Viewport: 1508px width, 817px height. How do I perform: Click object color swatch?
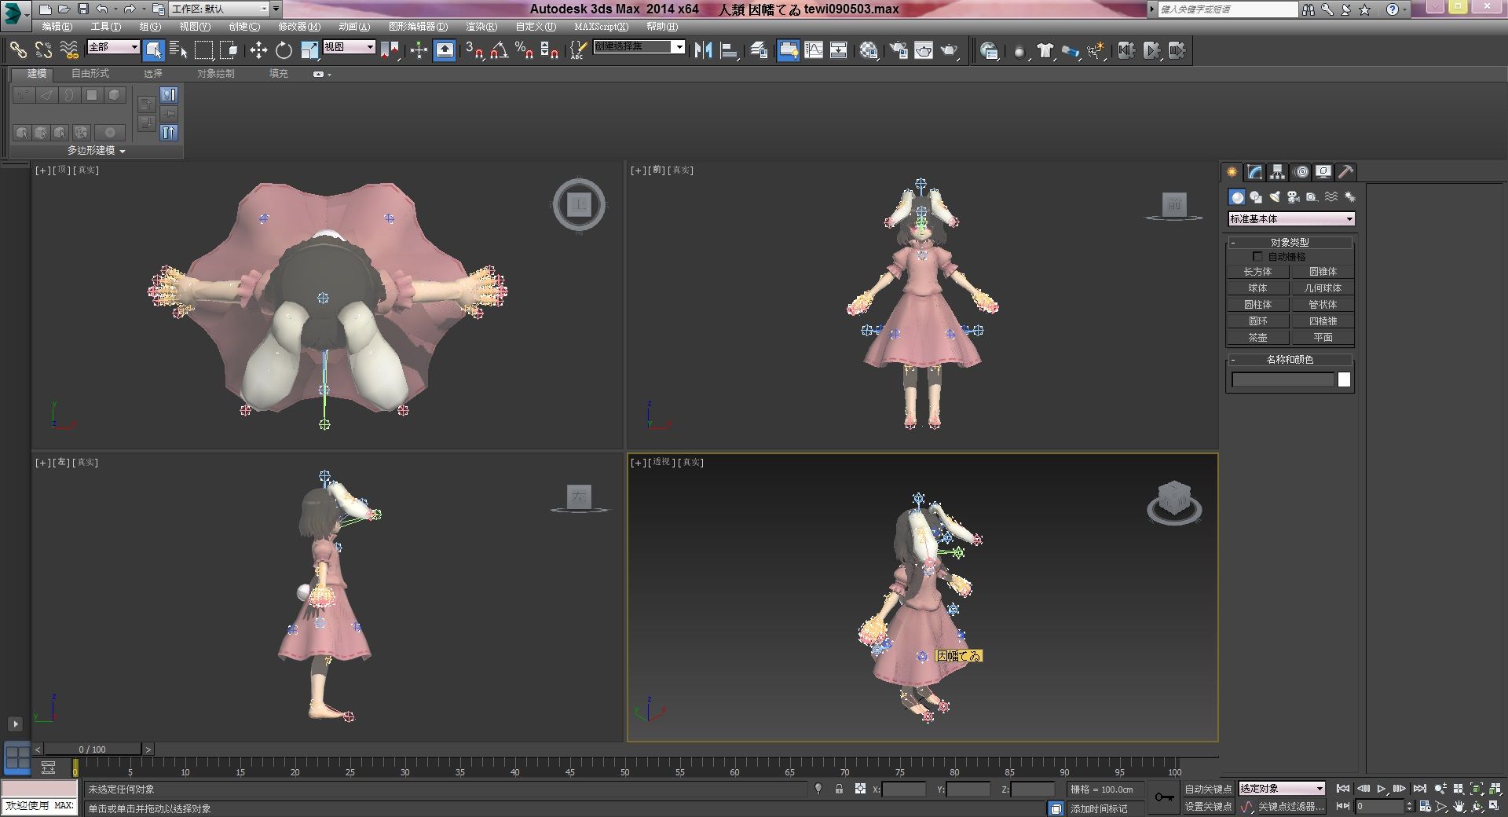click(1344, 380)
